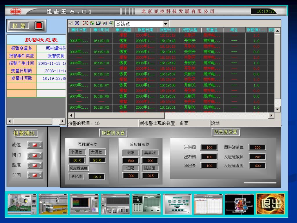Click the alarm table scroll left arrow
297x223 pixels.
coord(71,115)
